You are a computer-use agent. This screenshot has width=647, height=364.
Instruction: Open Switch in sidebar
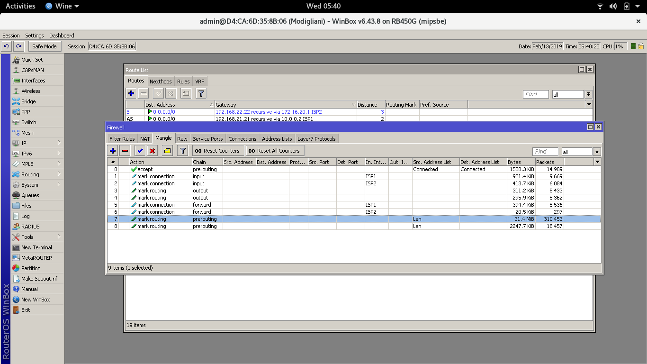click(29, 122)
